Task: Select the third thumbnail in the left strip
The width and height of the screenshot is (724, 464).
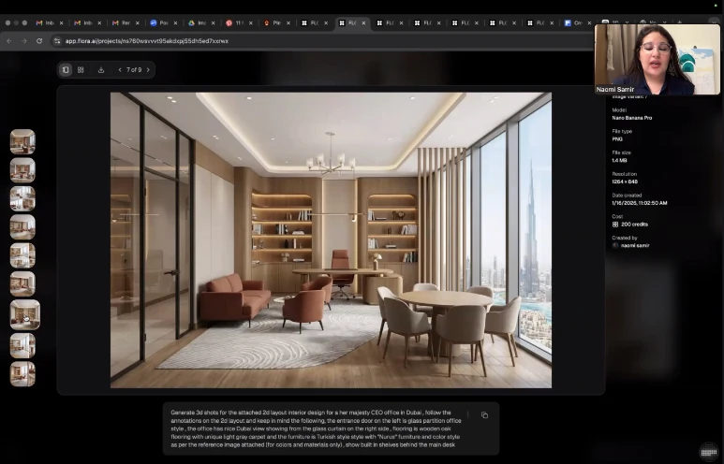Action: point(22,198)
